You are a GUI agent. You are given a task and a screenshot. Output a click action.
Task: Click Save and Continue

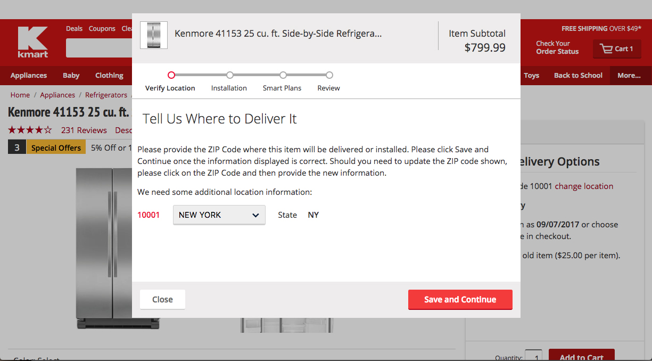460,299
